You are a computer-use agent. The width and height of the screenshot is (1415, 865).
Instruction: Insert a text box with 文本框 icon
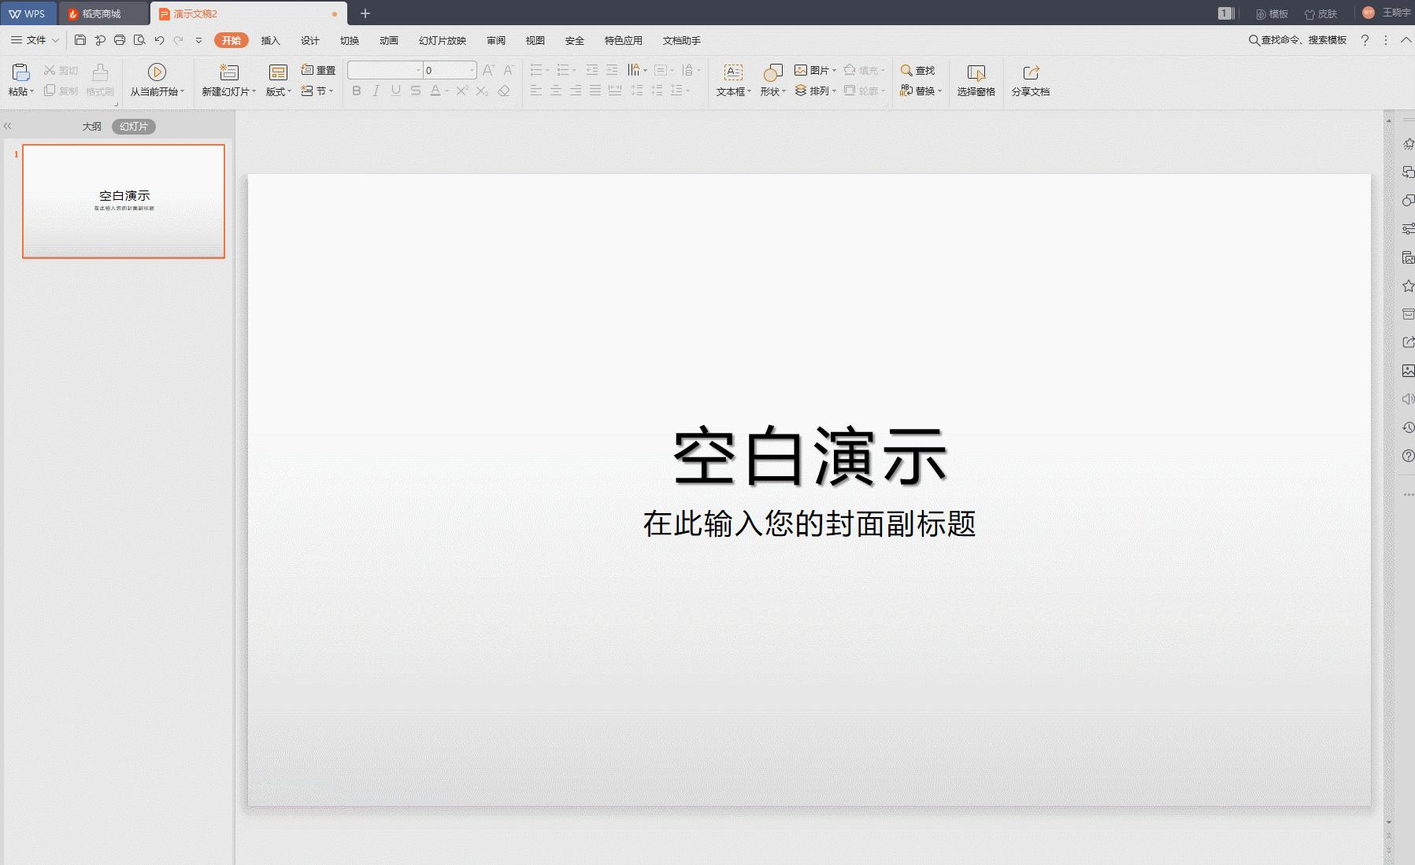tap(733, 72)
